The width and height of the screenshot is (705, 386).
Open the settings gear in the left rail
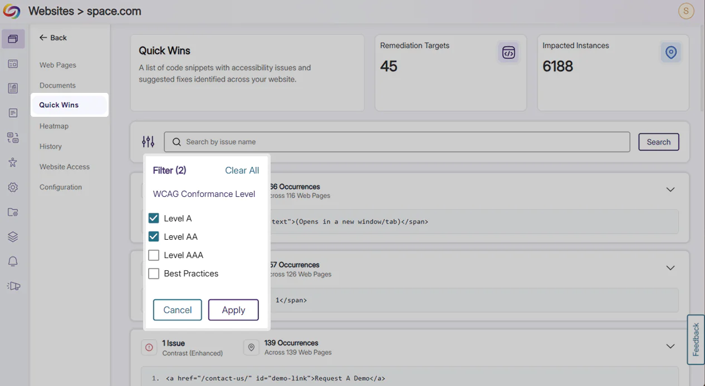click(x=13, y=187)
